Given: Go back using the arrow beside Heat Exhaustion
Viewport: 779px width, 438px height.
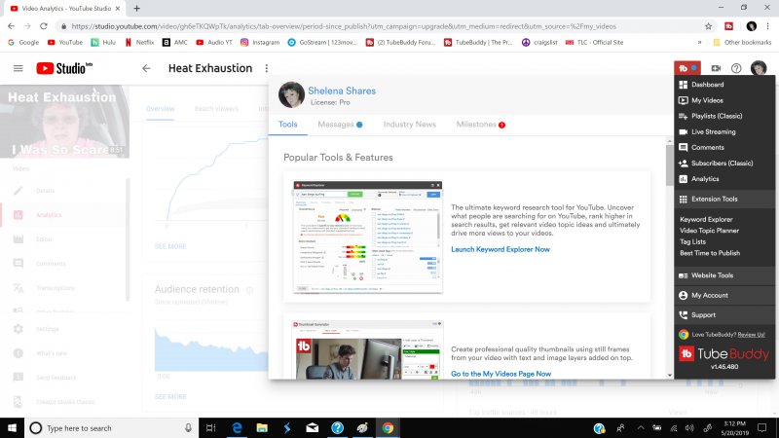Looking at the screenshot, I should tap(146, 68).
